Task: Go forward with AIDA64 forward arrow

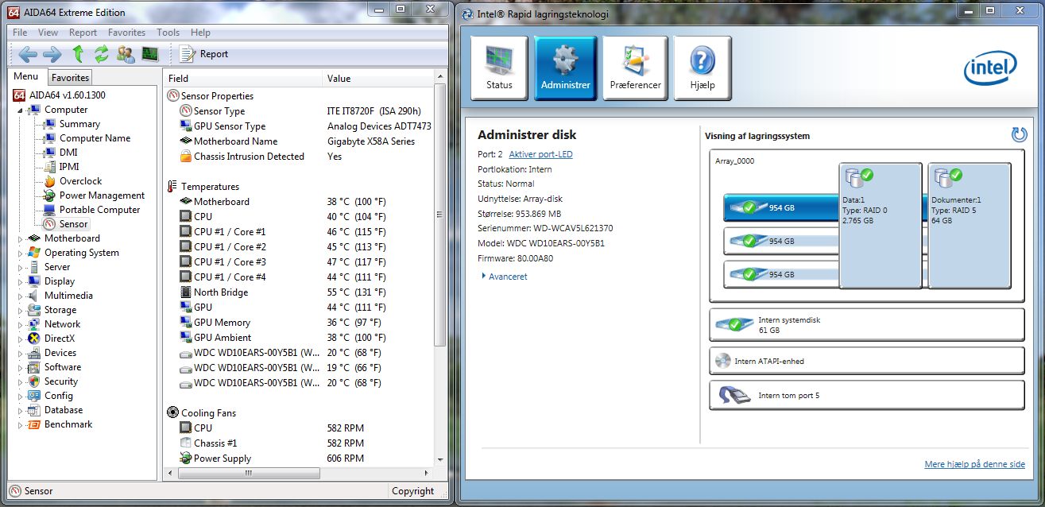Action: pos(52,54)
